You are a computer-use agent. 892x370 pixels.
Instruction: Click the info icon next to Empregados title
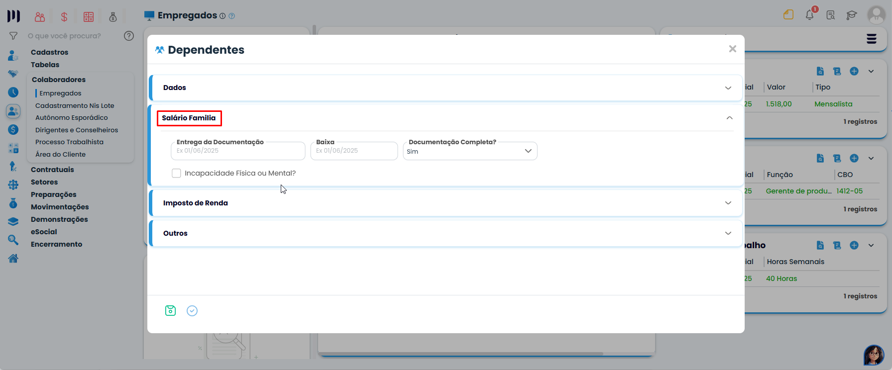[x=223, y=16]
